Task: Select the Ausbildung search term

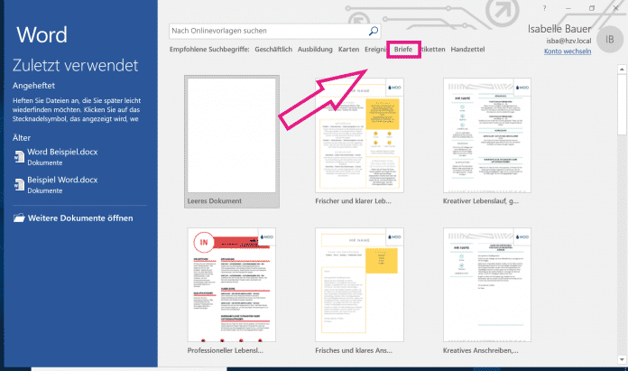Action: pos(315,50)
